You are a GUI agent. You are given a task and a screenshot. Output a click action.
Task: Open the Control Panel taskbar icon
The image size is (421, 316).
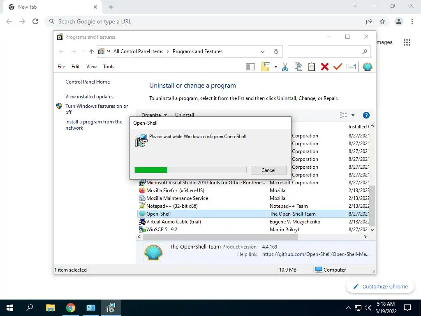[x=91, y=308]
